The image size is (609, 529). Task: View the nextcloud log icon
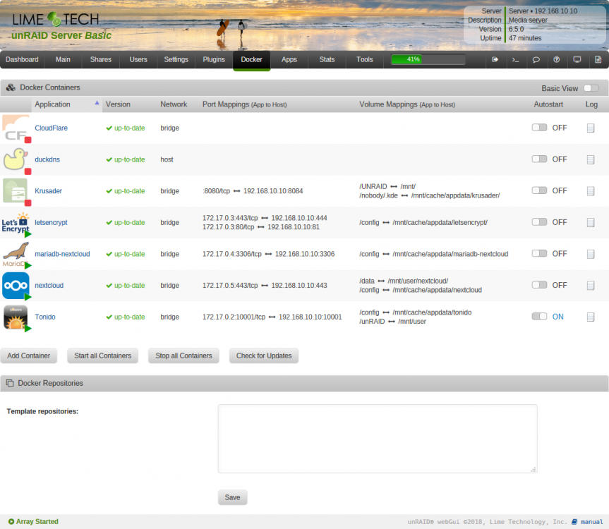tap(591, 285)
